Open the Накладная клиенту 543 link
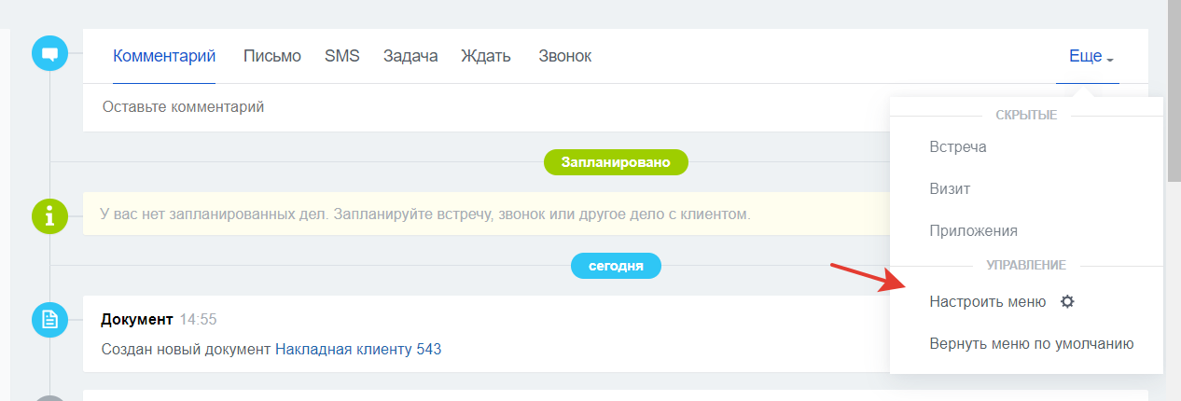Viewport: 1181px width, 401px height. pyautogui.click(x=358, y=350)
